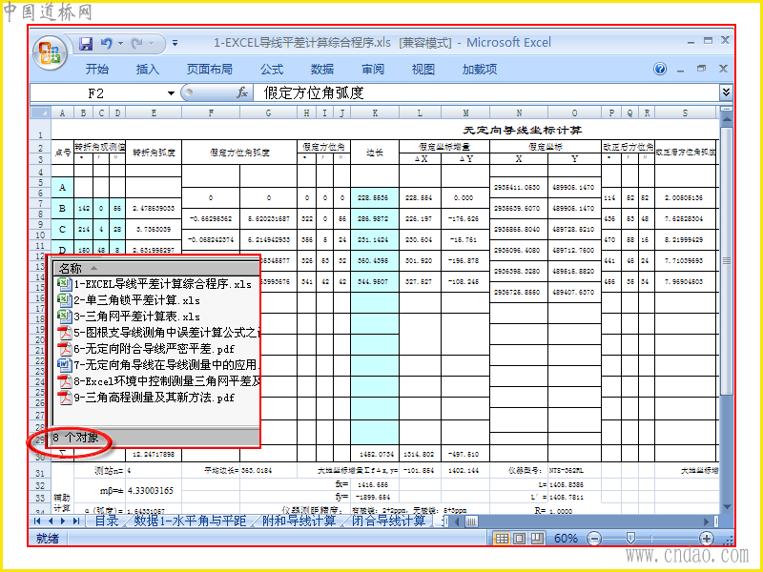Switch to Page Break Preview icon

point(537,538)
